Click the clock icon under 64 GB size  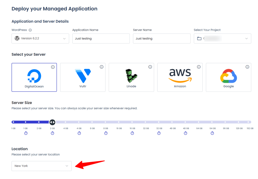212,133
